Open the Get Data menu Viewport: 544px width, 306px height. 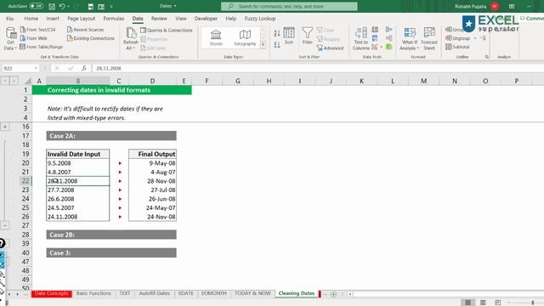point(10,38)
